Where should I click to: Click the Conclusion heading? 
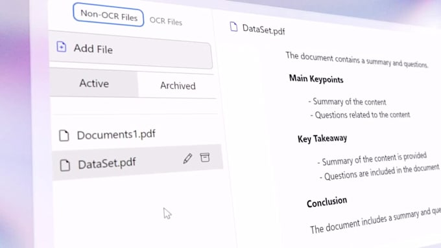click(327, 202)
